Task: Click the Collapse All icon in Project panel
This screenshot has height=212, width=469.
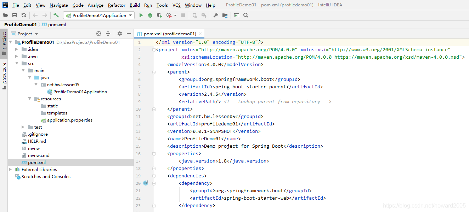Action: [108, 34]
